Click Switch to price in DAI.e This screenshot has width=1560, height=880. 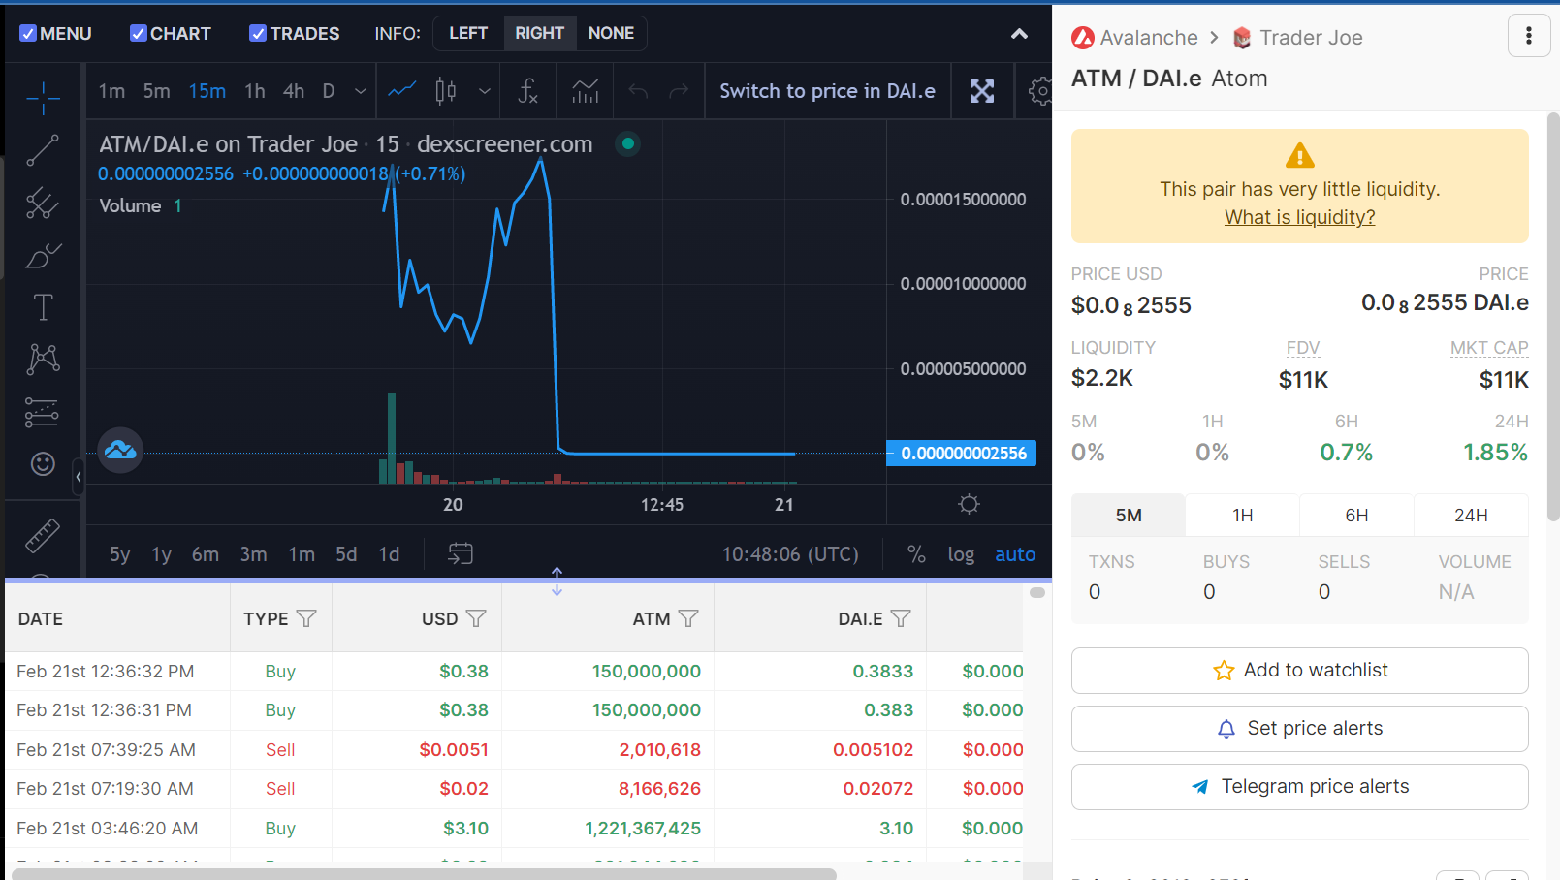[827, 91]
